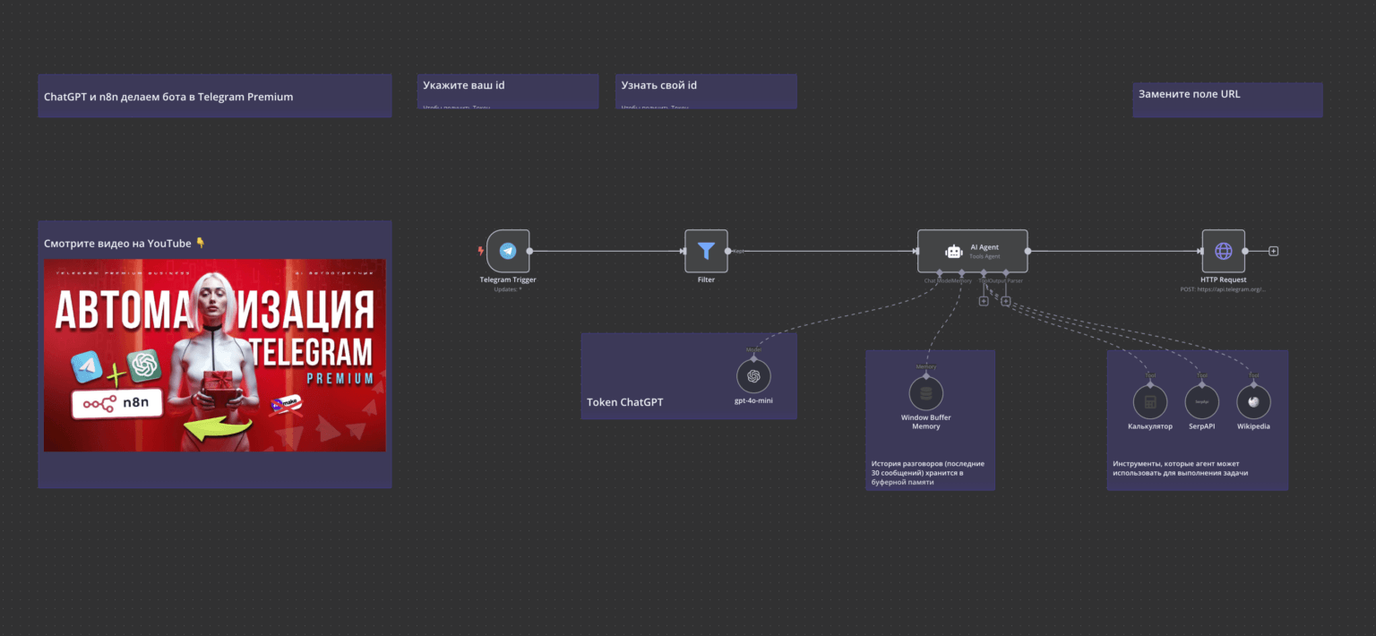Click the 'Инструменты, которые агент' tools description
The image size is (1376, 636).
tap(1181, 468)
